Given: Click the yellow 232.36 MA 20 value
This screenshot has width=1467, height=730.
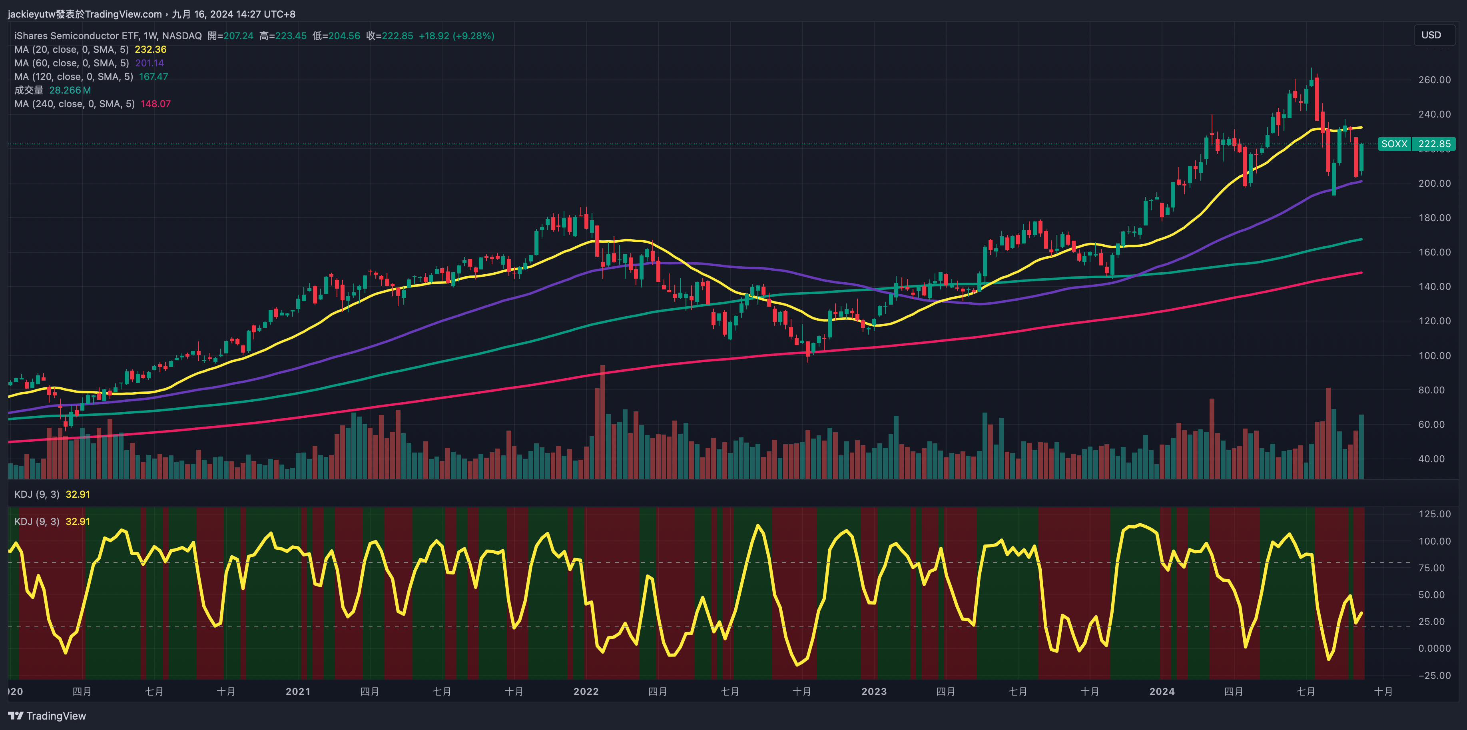Looking at the screenshot, I should click(x=150, y=50).
